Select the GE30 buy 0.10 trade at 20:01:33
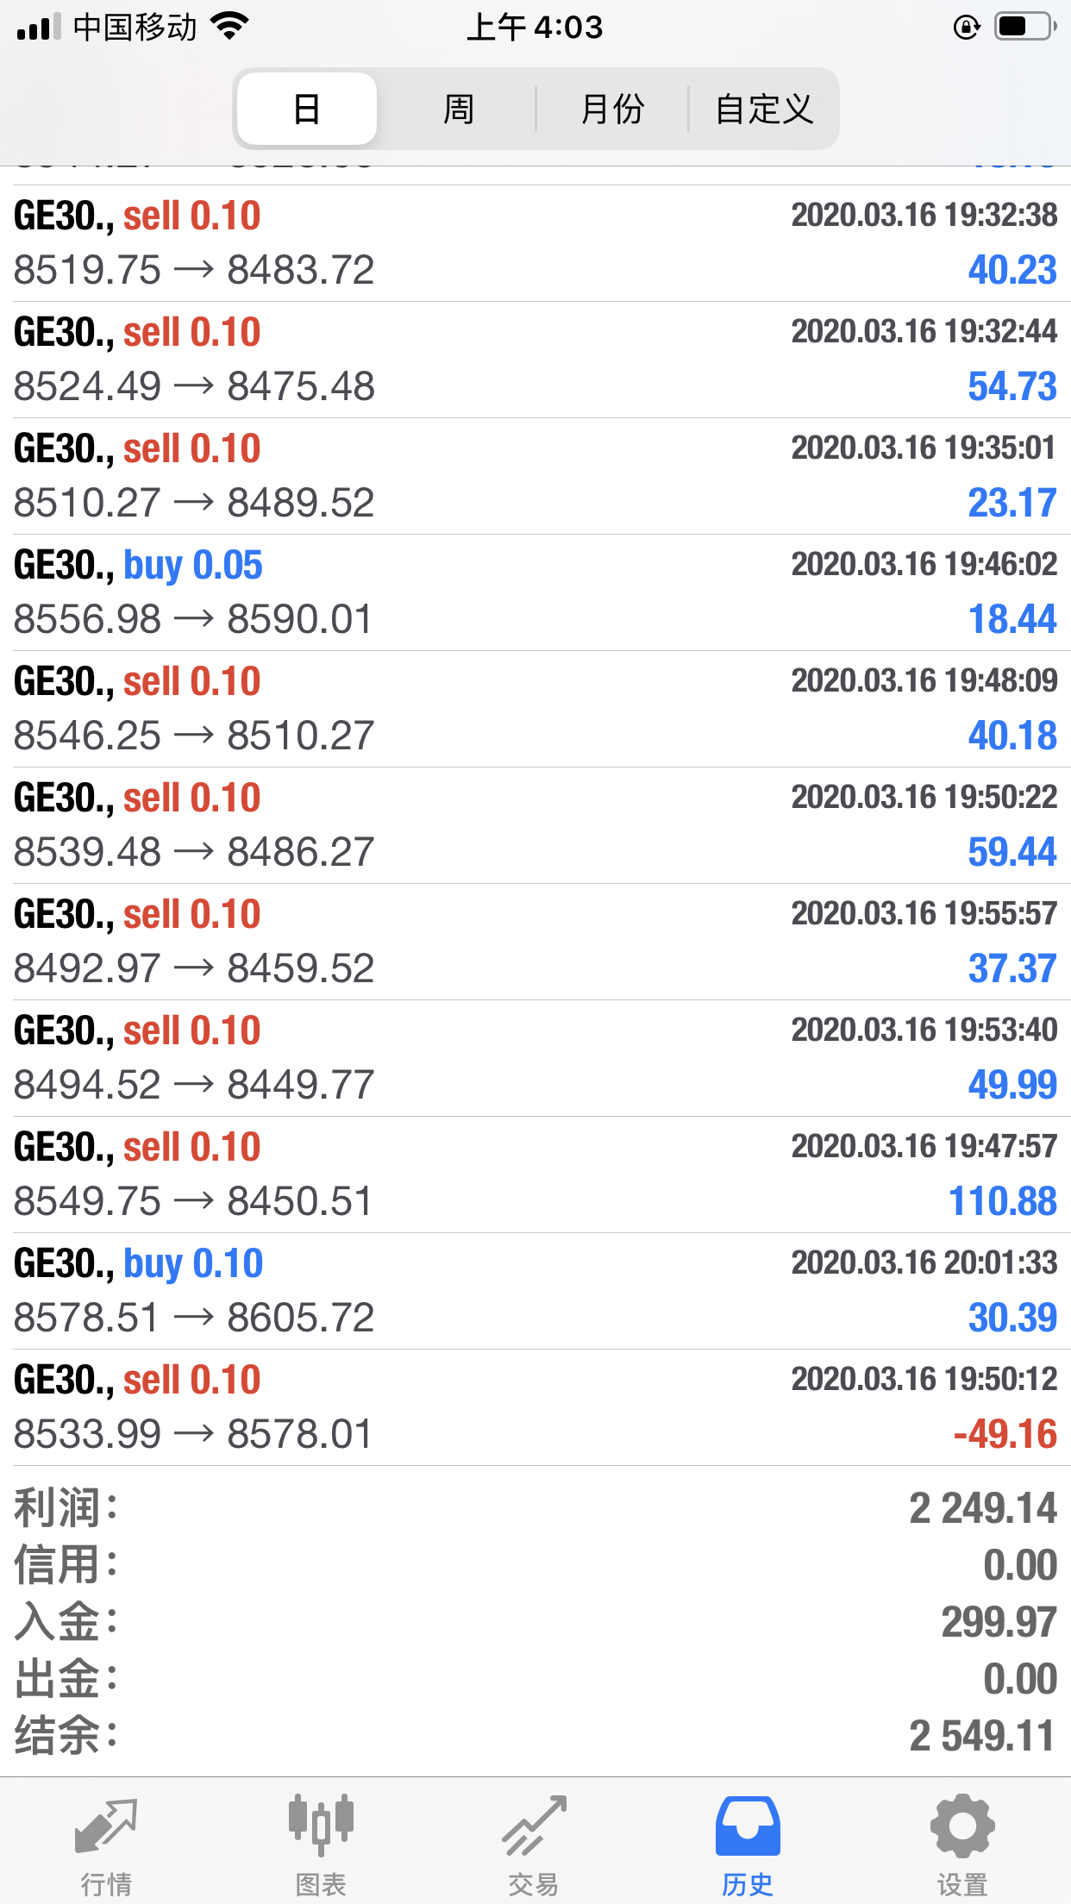Image resolution: width=1071 pixels, height=1904 pixels. click(535, 1291)
